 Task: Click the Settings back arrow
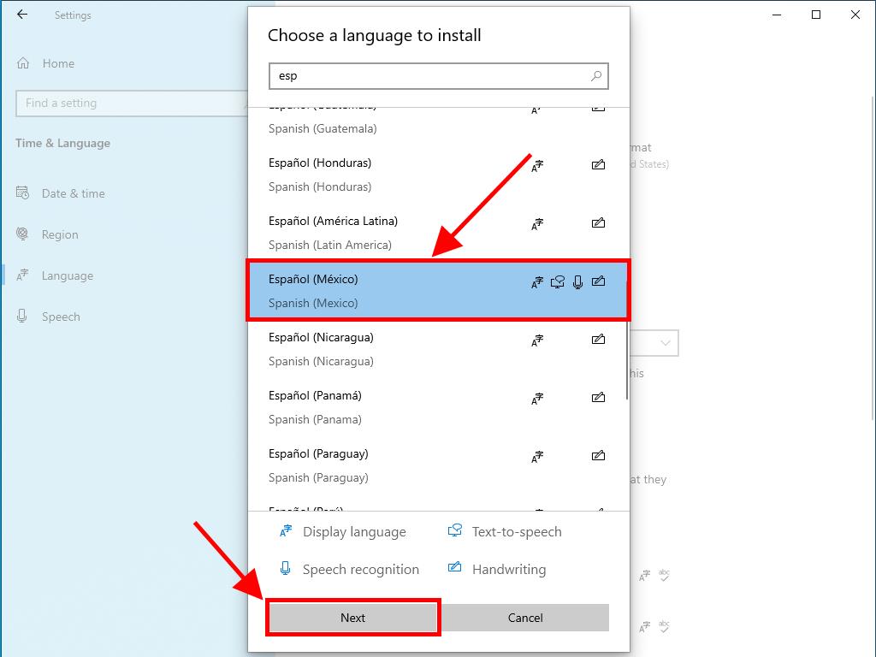[22, 15]
